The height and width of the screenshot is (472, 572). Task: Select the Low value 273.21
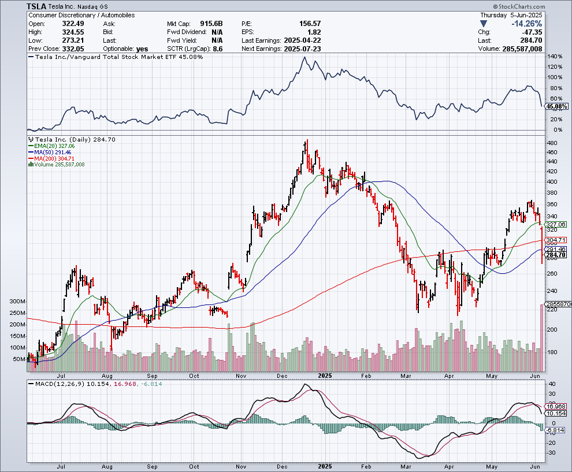click(73, 40)
